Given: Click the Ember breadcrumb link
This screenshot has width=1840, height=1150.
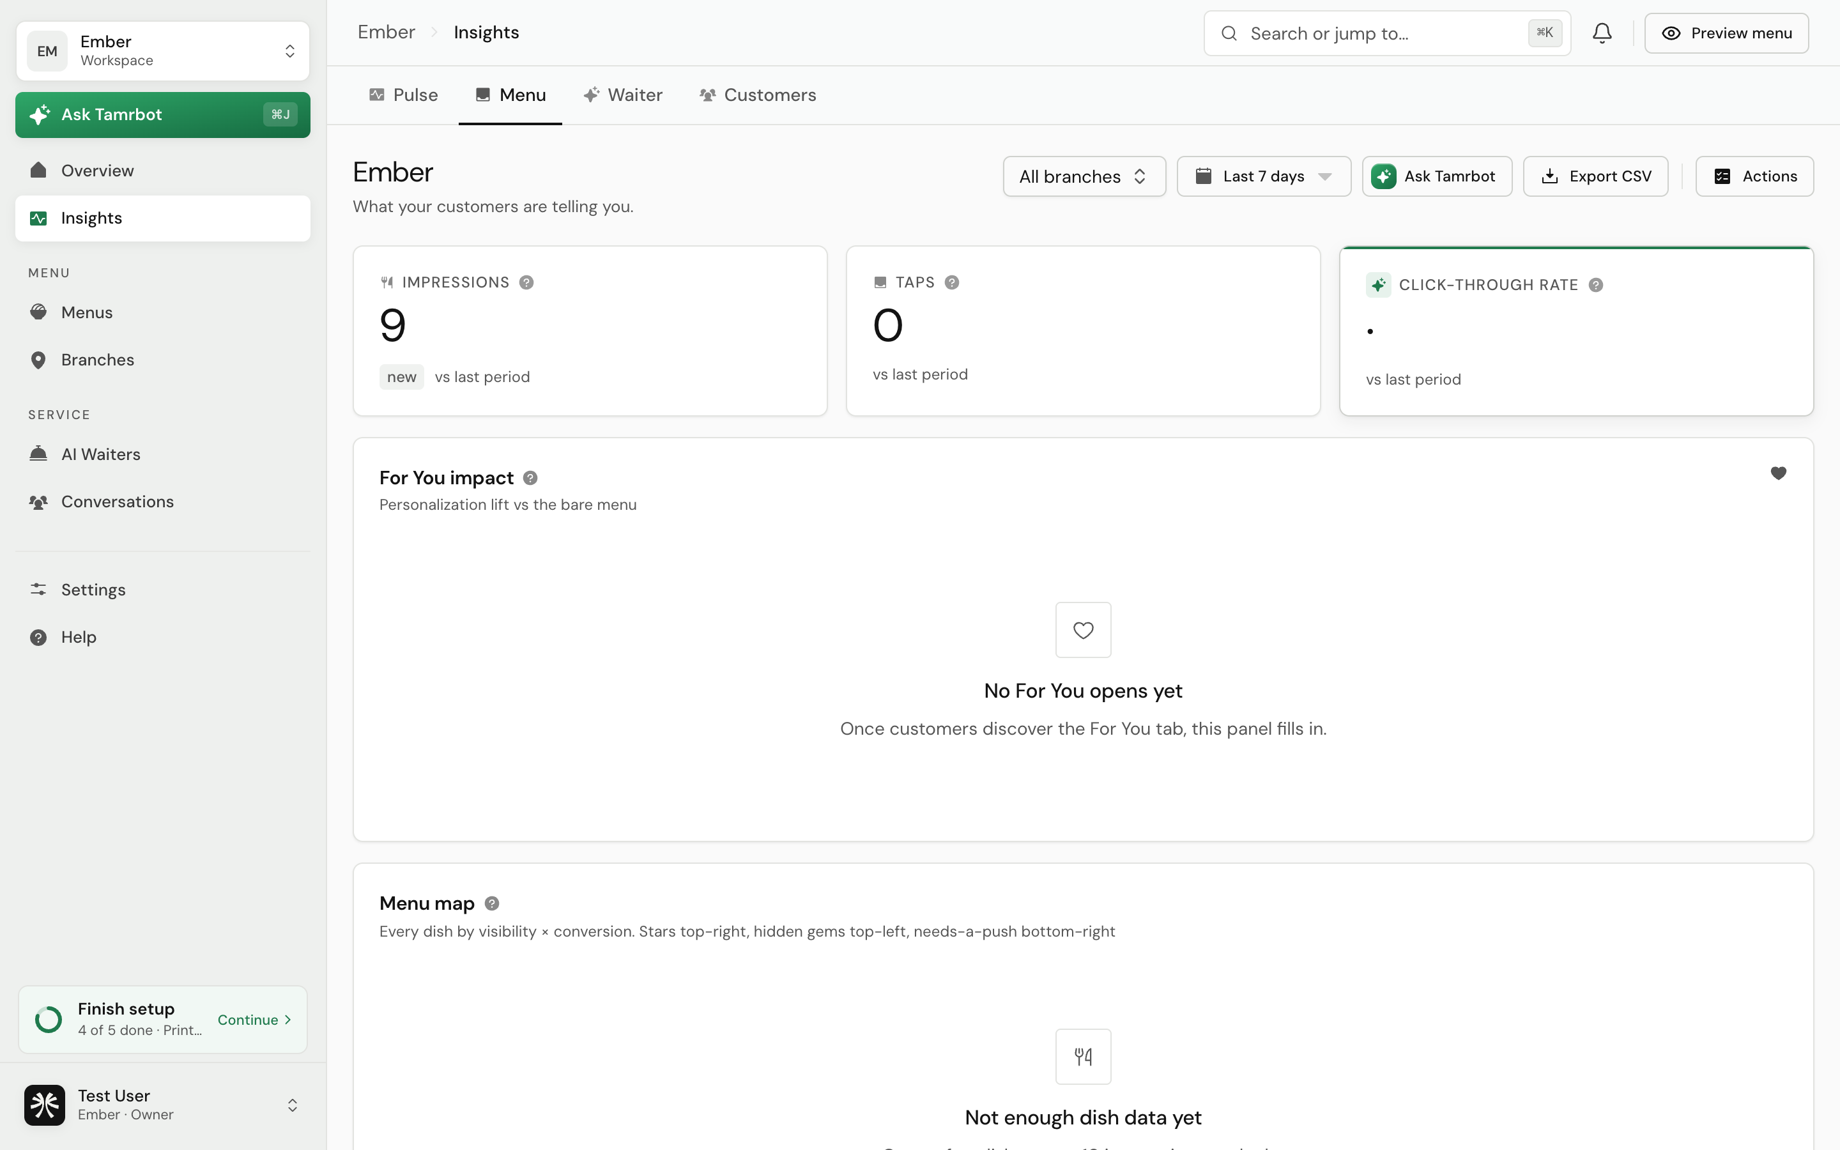Looking at the screenshot, I should click(387, 32).
